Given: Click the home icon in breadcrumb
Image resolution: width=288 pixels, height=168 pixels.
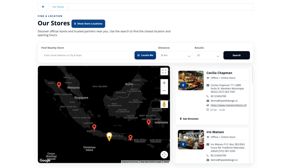Looking at the screenshot, I should [x=43, y=7].
